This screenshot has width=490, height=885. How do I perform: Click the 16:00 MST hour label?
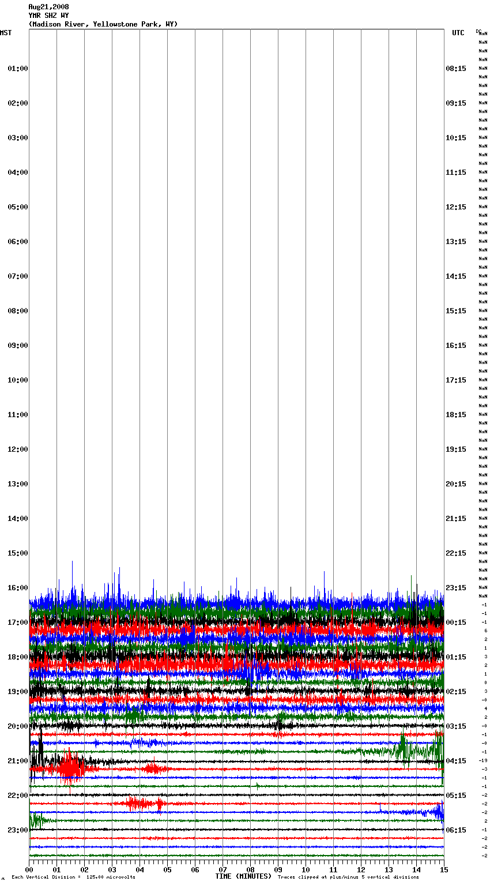[x=18, y=588]
